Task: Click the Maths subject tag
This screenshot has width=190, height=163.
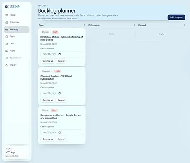Action: [45, 110]
